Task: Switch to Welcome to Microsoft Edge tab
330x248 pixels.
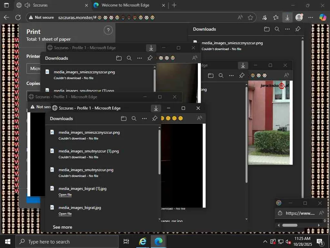Action: [x=125, y=5]
